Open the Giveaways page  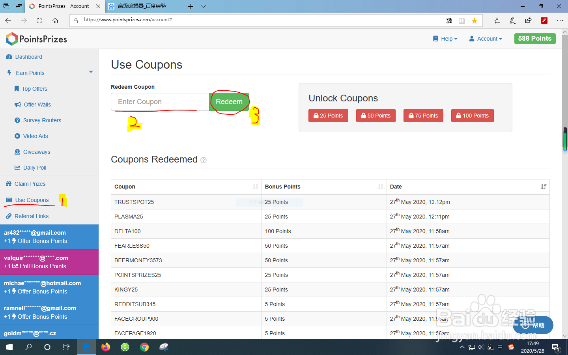pos(32,152)
